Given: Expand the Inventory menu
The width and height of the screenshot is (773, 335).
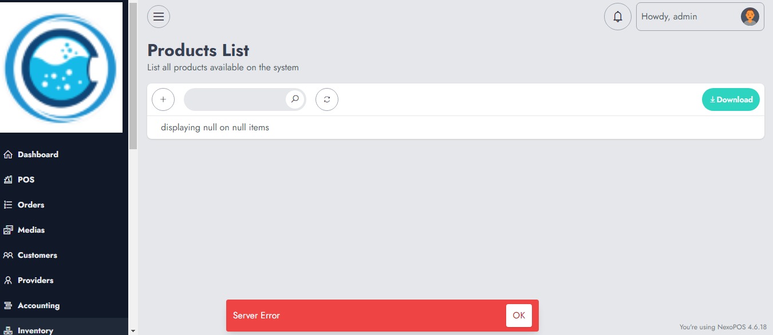Looking at the screenshot, I should 36,329.
